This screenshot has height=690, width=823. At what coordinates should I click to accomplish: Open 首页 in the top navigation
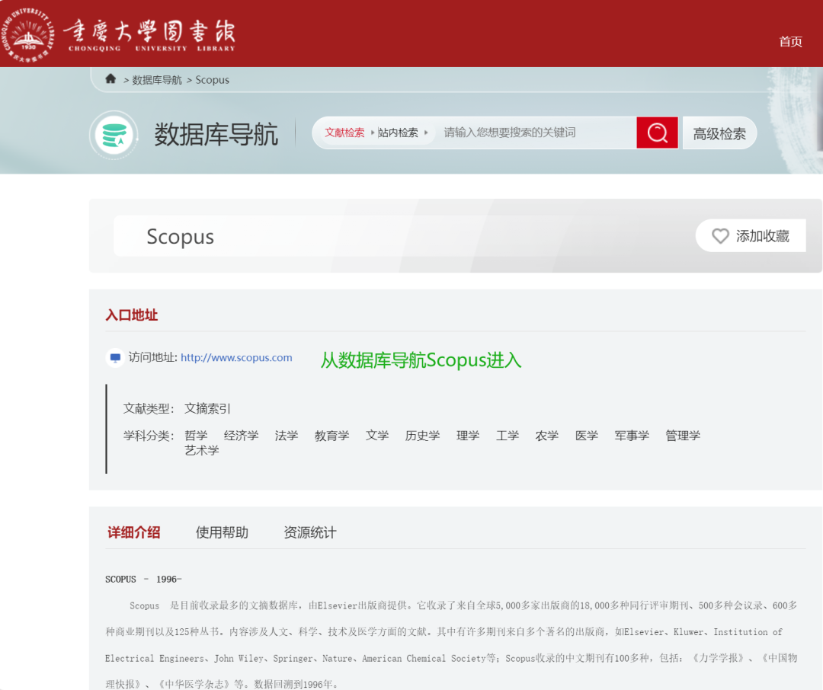[790, 41]
